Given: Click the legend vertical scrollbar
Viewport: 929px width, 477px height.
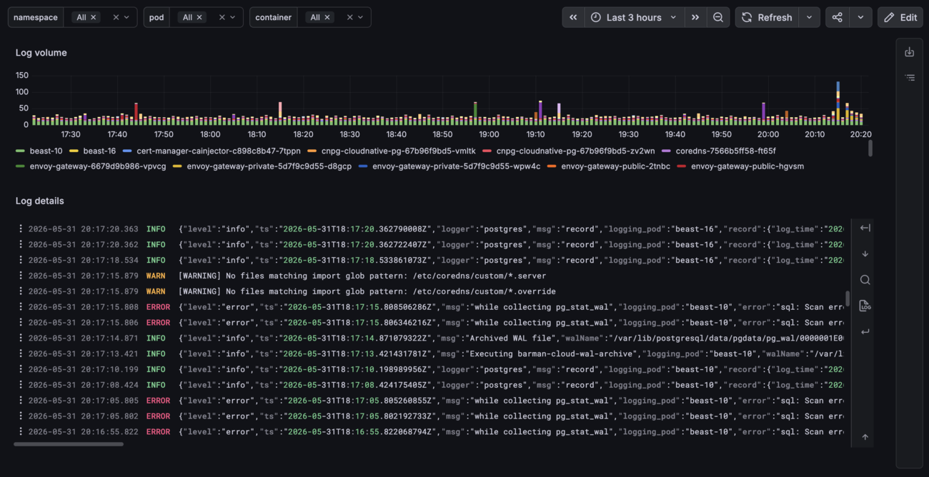Looking at the screenshot, I should [870, 148].
